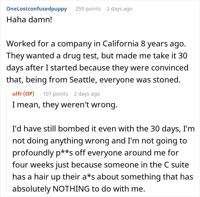Click 'days after I started because' line
The height and width of the screenshot is (197, 200).
tap(97, 68)
